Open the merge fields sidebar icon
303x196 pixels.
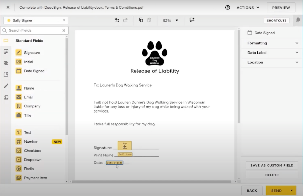pos(6,63)
